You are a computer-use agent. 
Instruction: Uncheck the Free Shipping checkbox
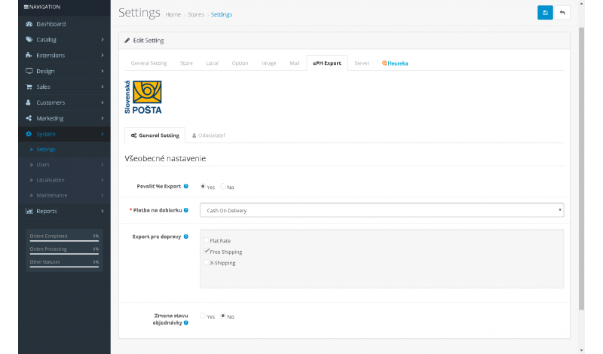click(x=207, y=252)
